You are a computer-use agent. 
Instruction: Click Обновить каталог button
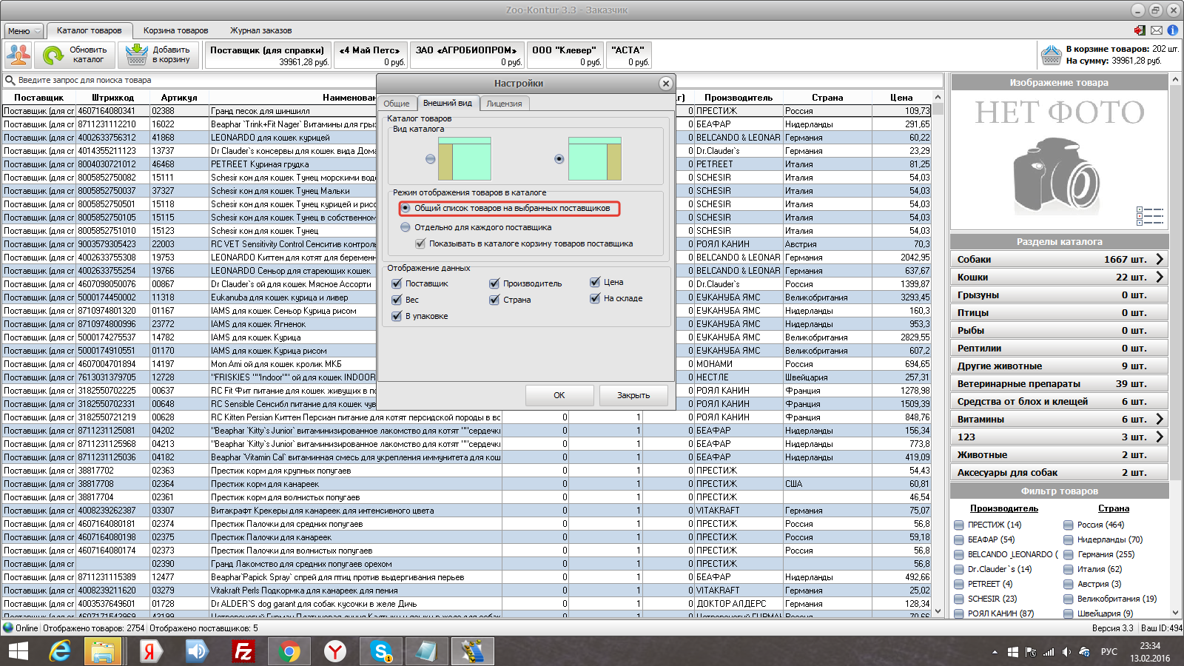click(x=75, y=55)
